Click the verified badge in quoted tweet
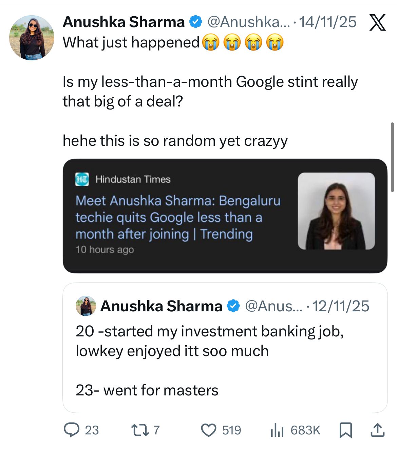 click(233, 306)
